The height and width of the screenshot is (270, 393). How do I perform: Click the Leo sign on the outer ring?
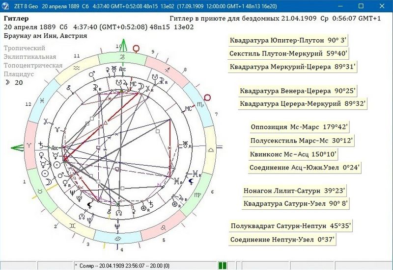[x=164, y=227]
